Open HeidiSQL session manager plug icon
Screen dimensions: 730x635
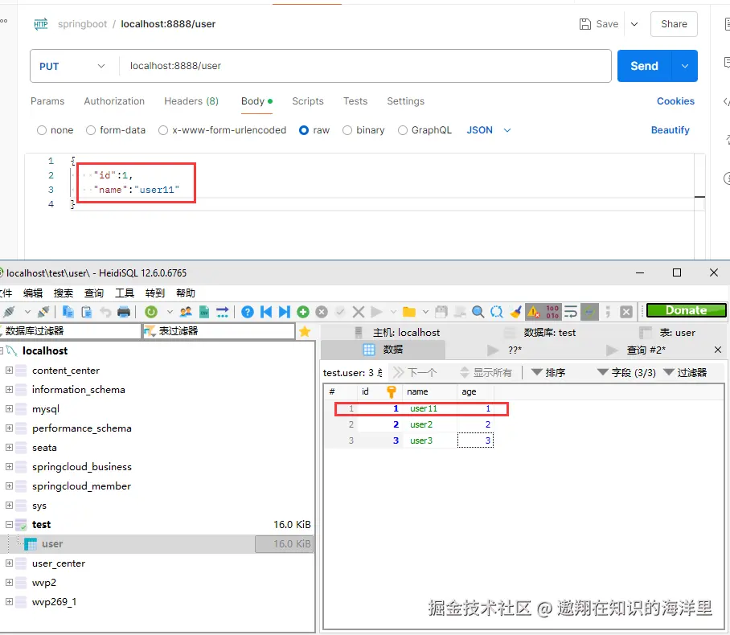click(x=10, y=312)
